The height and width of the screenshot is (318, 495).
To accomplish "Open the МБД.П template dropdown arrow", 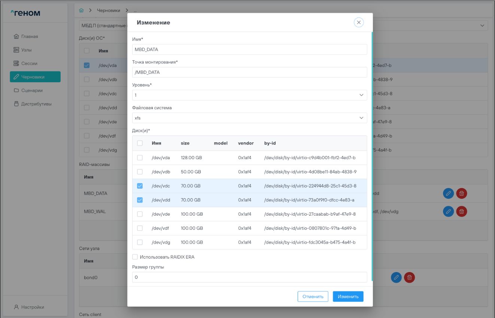I will coord(482,25).
